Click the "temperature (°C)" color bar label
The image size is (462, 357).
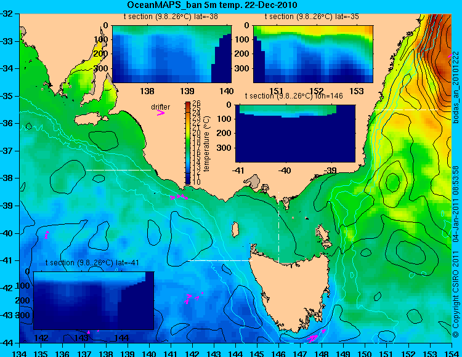(x=206, y=143)
